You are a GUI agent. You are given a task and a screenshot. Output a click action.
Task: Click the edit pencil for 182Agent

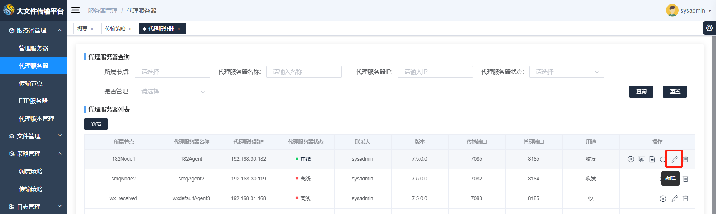(x=675, y=159)
